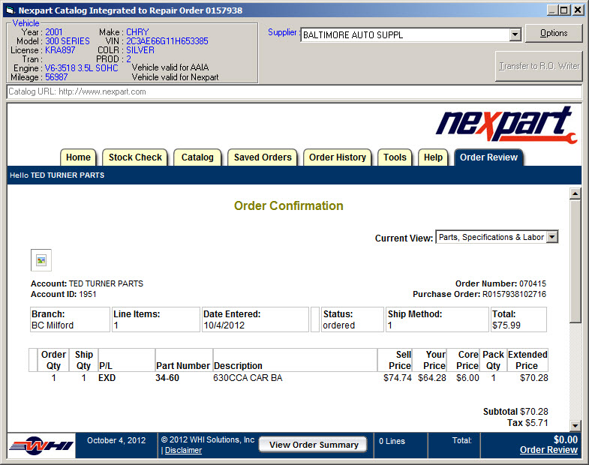The image size is (589, 465).
Task: Click the core price $6.00
Action: (467, 378)
